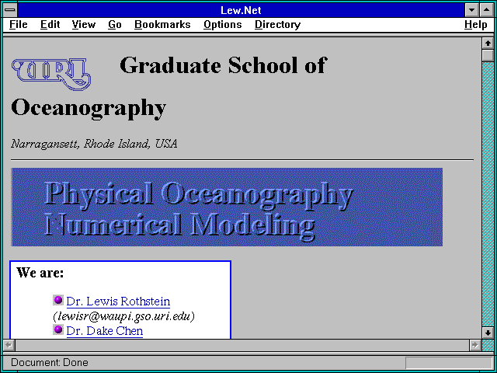
Task: Click the vertical scrollbar thumb
Action: tap(488, 55)
